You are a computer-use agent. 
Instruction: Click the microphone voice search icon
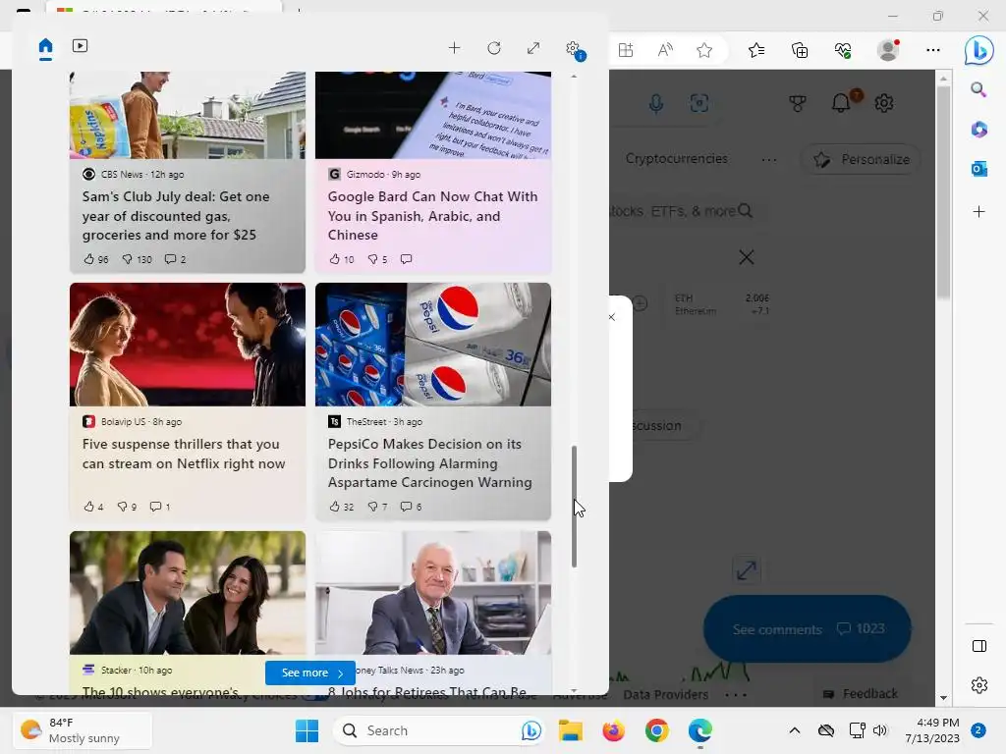(655, 103)
